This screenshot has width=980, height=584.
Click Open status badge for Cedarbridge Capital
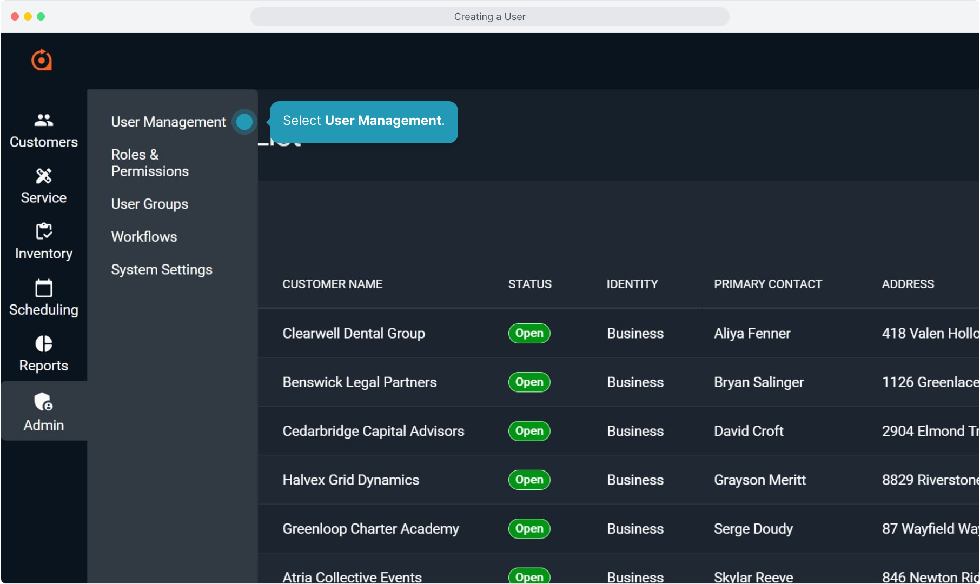coord(529,431)
